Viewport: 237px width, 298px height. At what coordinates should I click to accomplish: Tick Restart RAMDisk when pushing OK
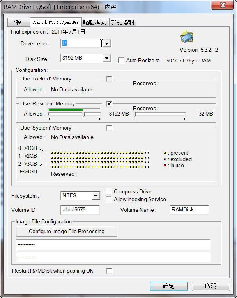[110, 271]
